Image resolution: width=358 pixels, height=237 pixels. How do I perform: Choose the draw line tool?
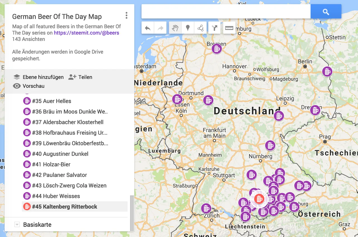[200, 28]
